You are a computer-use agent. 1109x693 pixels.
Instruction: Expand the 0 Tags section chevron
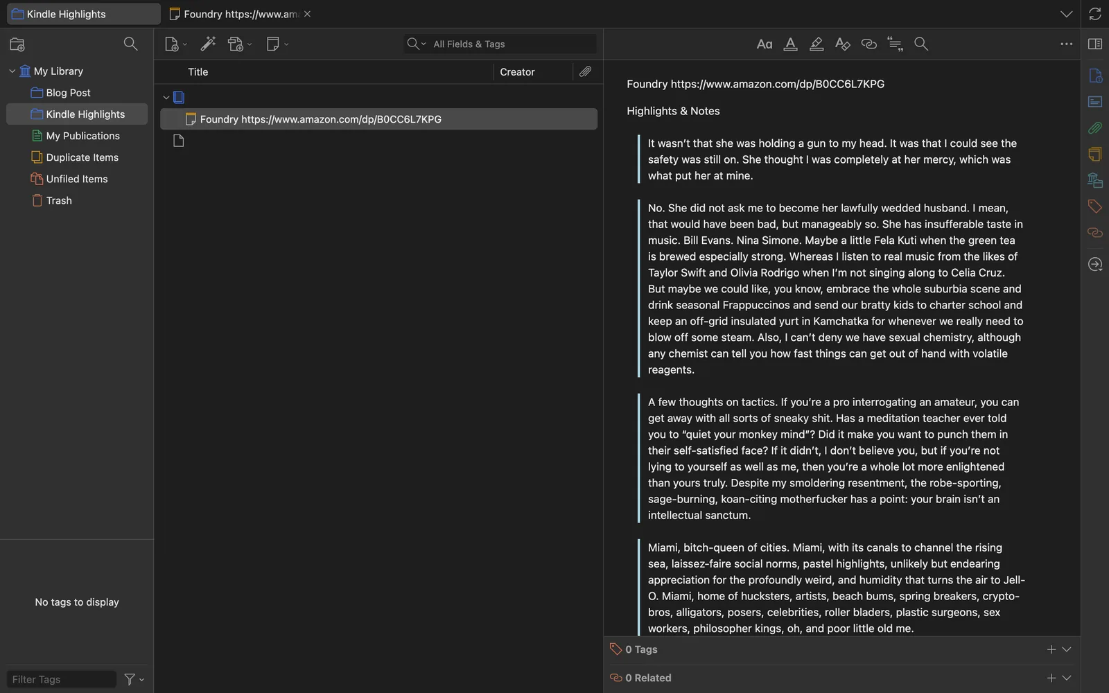click(x=1067, y=649)
